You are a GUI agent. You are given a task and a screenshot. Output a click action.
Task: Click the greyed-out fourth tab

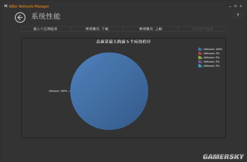coord(203,29)
